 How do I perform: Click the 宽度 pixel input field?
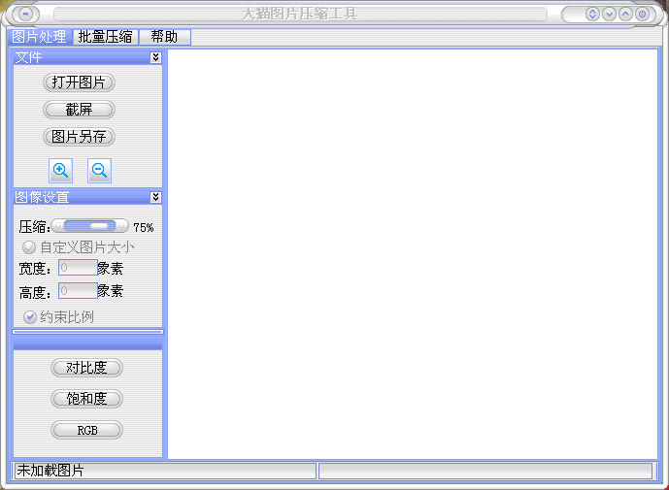coord(78,268)
